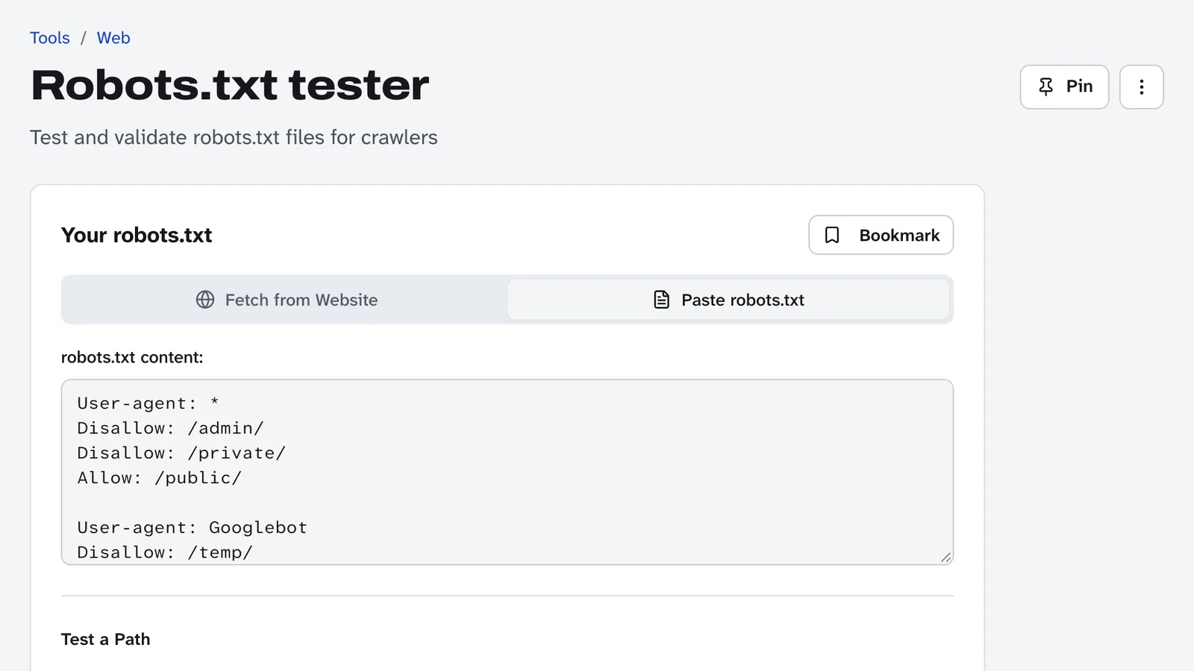
Task: Open the Web breadcrumb link
Action: pos(113,38)
